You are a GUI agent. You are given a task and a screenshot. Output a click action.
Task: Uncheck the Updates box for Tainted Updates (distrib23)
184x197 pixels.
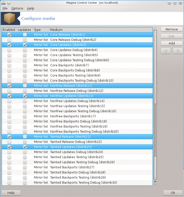25,147
